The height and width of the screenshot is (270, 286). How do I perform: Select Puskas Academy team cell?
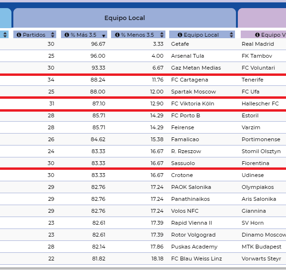[194, 247]
